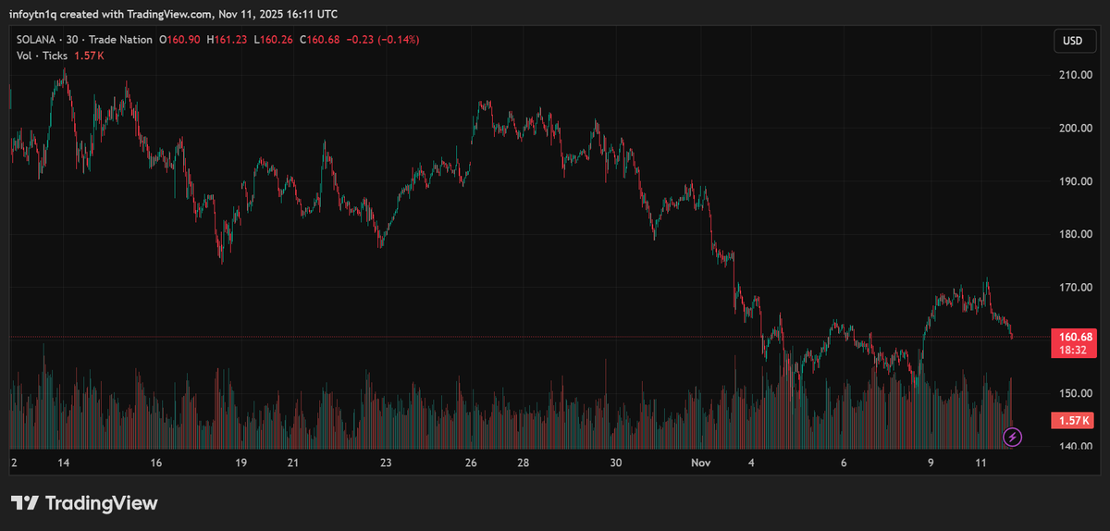Screen dimensions: 1110x531
Task: Click the open price value O160.90
Action: tap(180, 40)
